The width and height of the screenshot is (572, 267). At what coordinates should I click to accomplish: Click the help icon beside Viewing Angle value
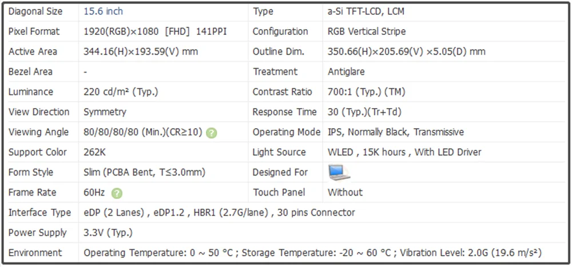click(212, 133)
